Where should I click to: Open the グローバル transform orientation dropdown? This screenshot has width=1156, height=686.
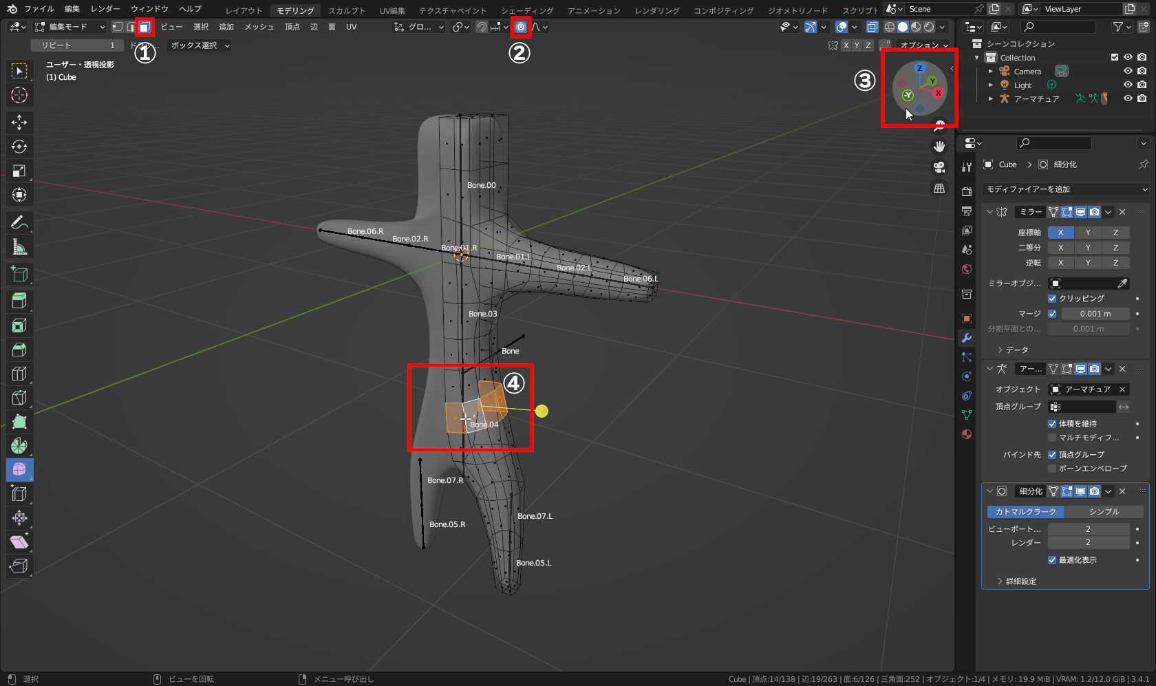coord(418,27)
